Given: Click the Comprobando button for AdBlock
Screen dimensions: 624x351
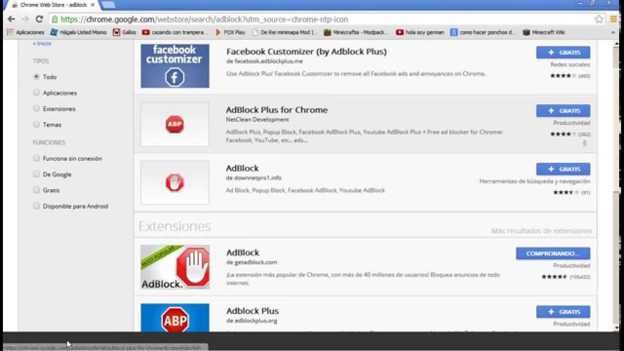Looking at the screenshot, I should click(553, 253).
